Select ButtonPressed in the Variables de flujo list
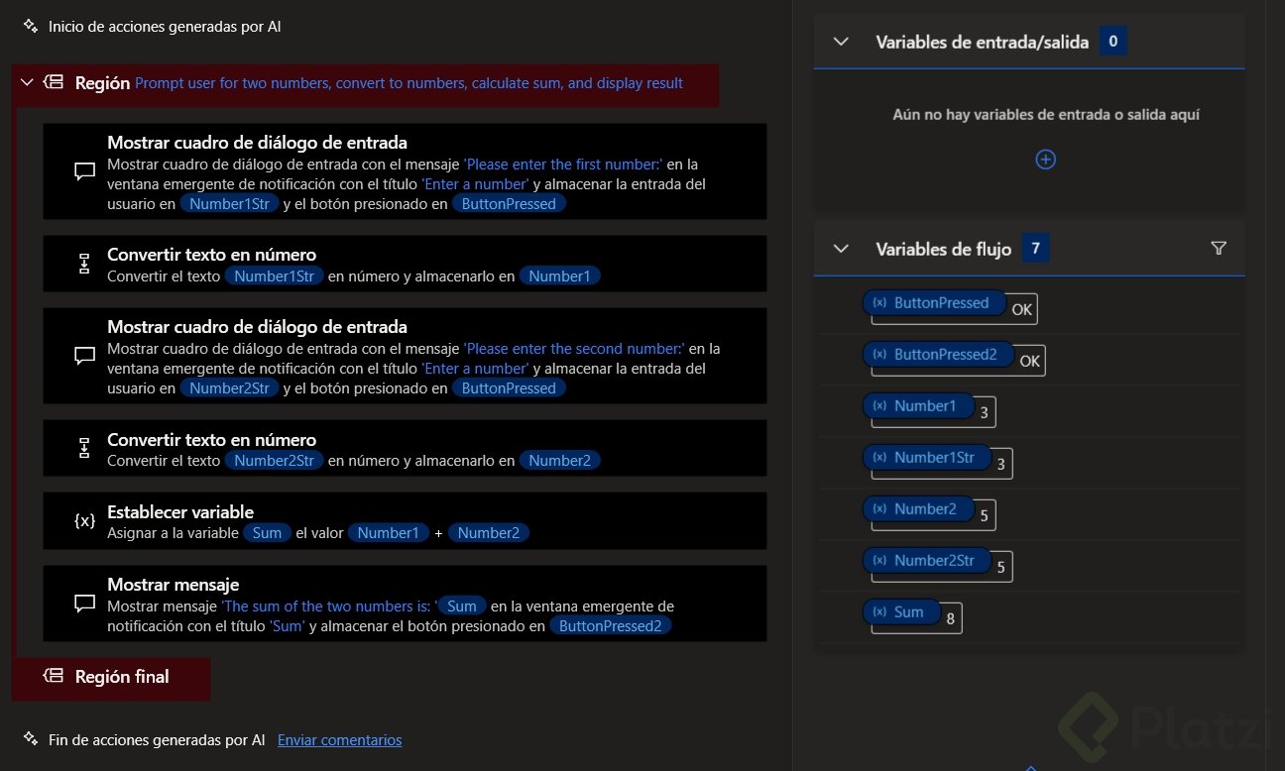 934,303
